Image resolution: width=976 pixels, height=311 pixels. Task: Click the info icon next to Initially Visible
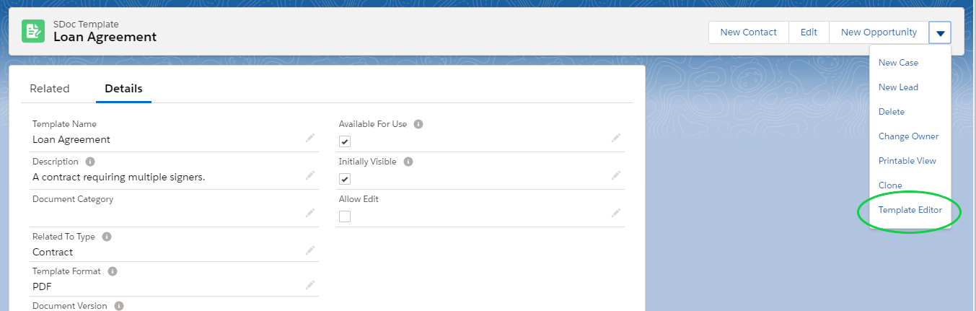pyautogui.click(x=408, y=162)
